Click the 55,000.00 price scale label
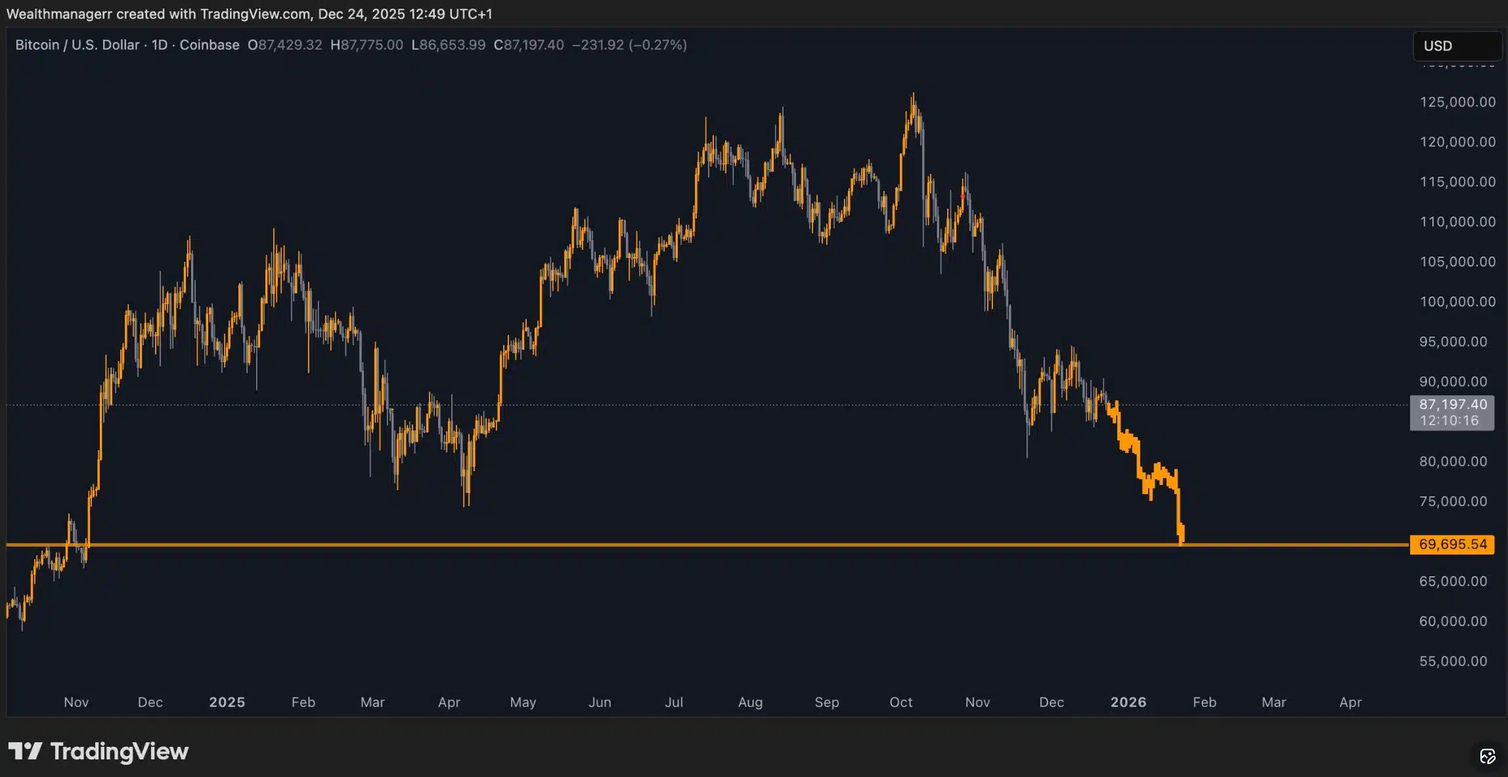 click(x=1453, y=661)
